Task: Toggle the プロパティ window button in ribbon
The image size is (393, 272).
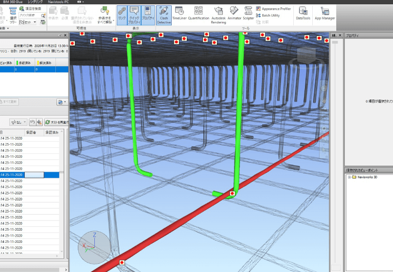Action: 148,15
